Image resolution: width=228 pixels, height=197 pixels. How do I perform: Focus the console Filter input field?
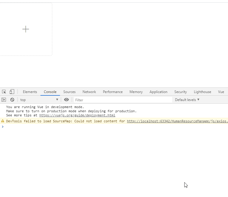tap(123, 100)
